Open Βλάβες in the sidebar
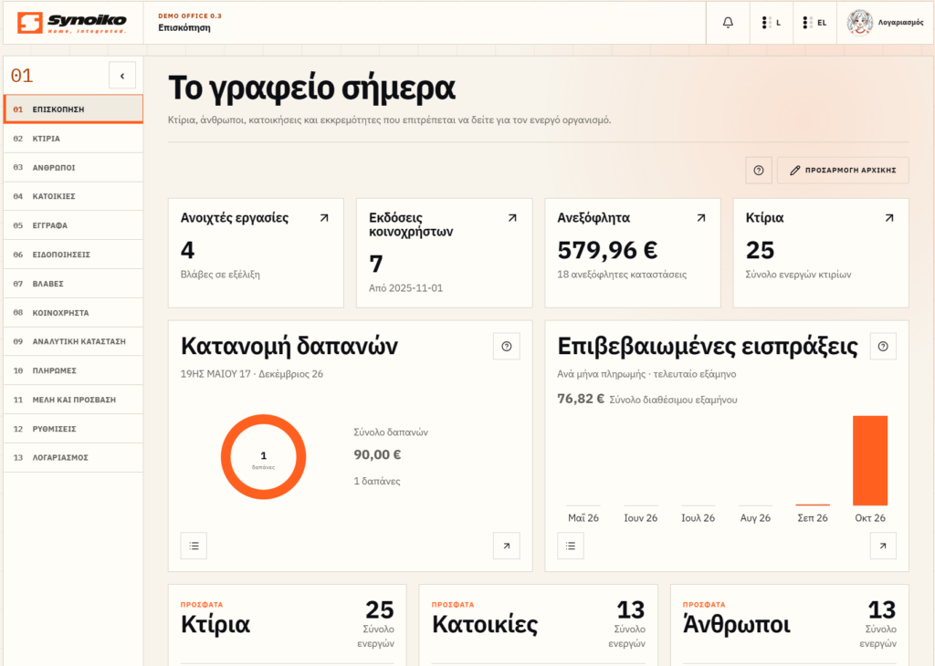The height and width of the screenshot is (666, 935). [x=73, y=284]
